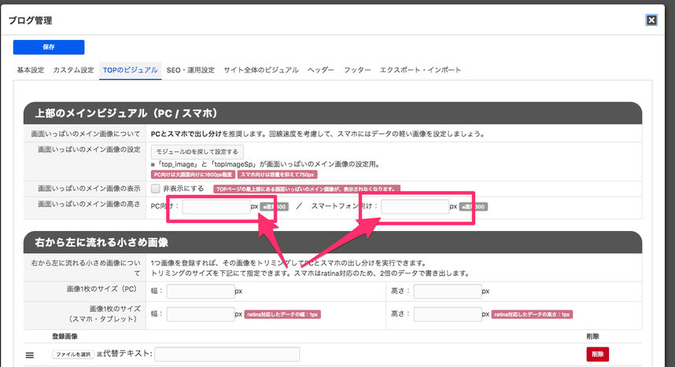Open the フッター tab
This screenshot has width=675, height=367.
coord(357,70)
